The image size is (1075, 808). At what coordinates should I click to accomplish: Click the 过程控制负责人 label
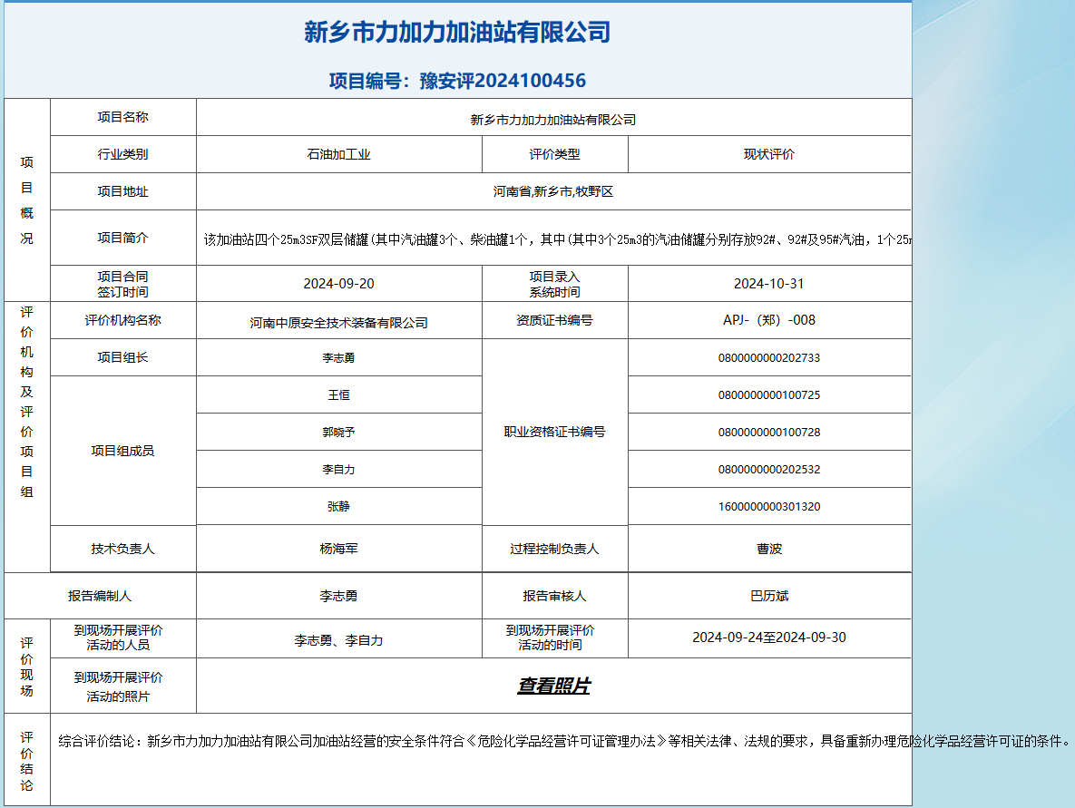point(554,549)
